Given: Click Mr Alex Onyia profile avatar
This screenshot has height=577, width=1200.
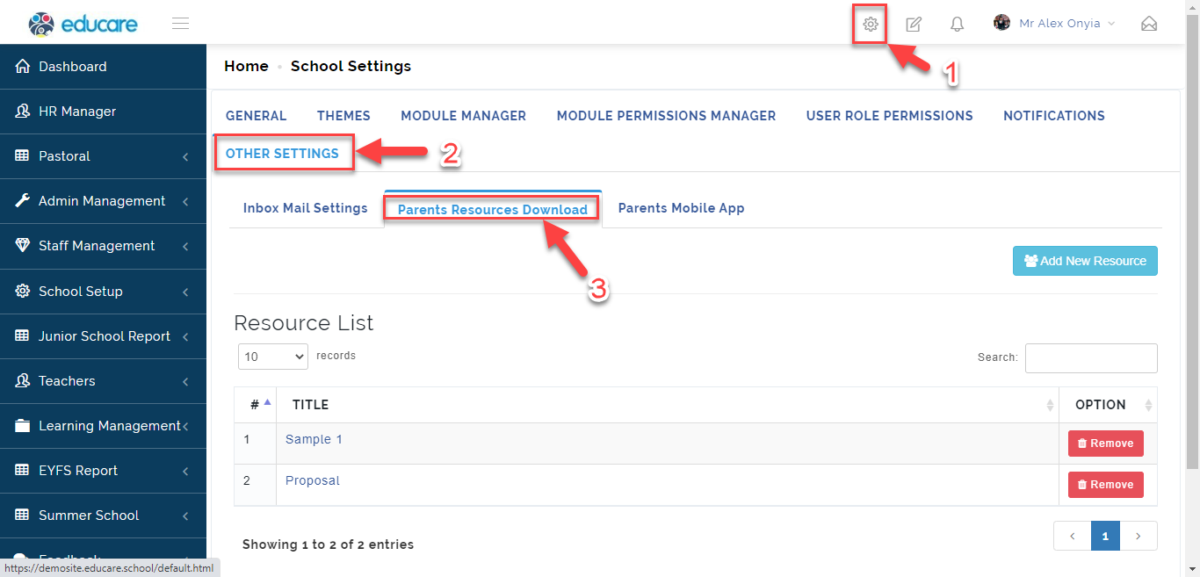Looking at the screenshot, I should tap(1001, 23).
